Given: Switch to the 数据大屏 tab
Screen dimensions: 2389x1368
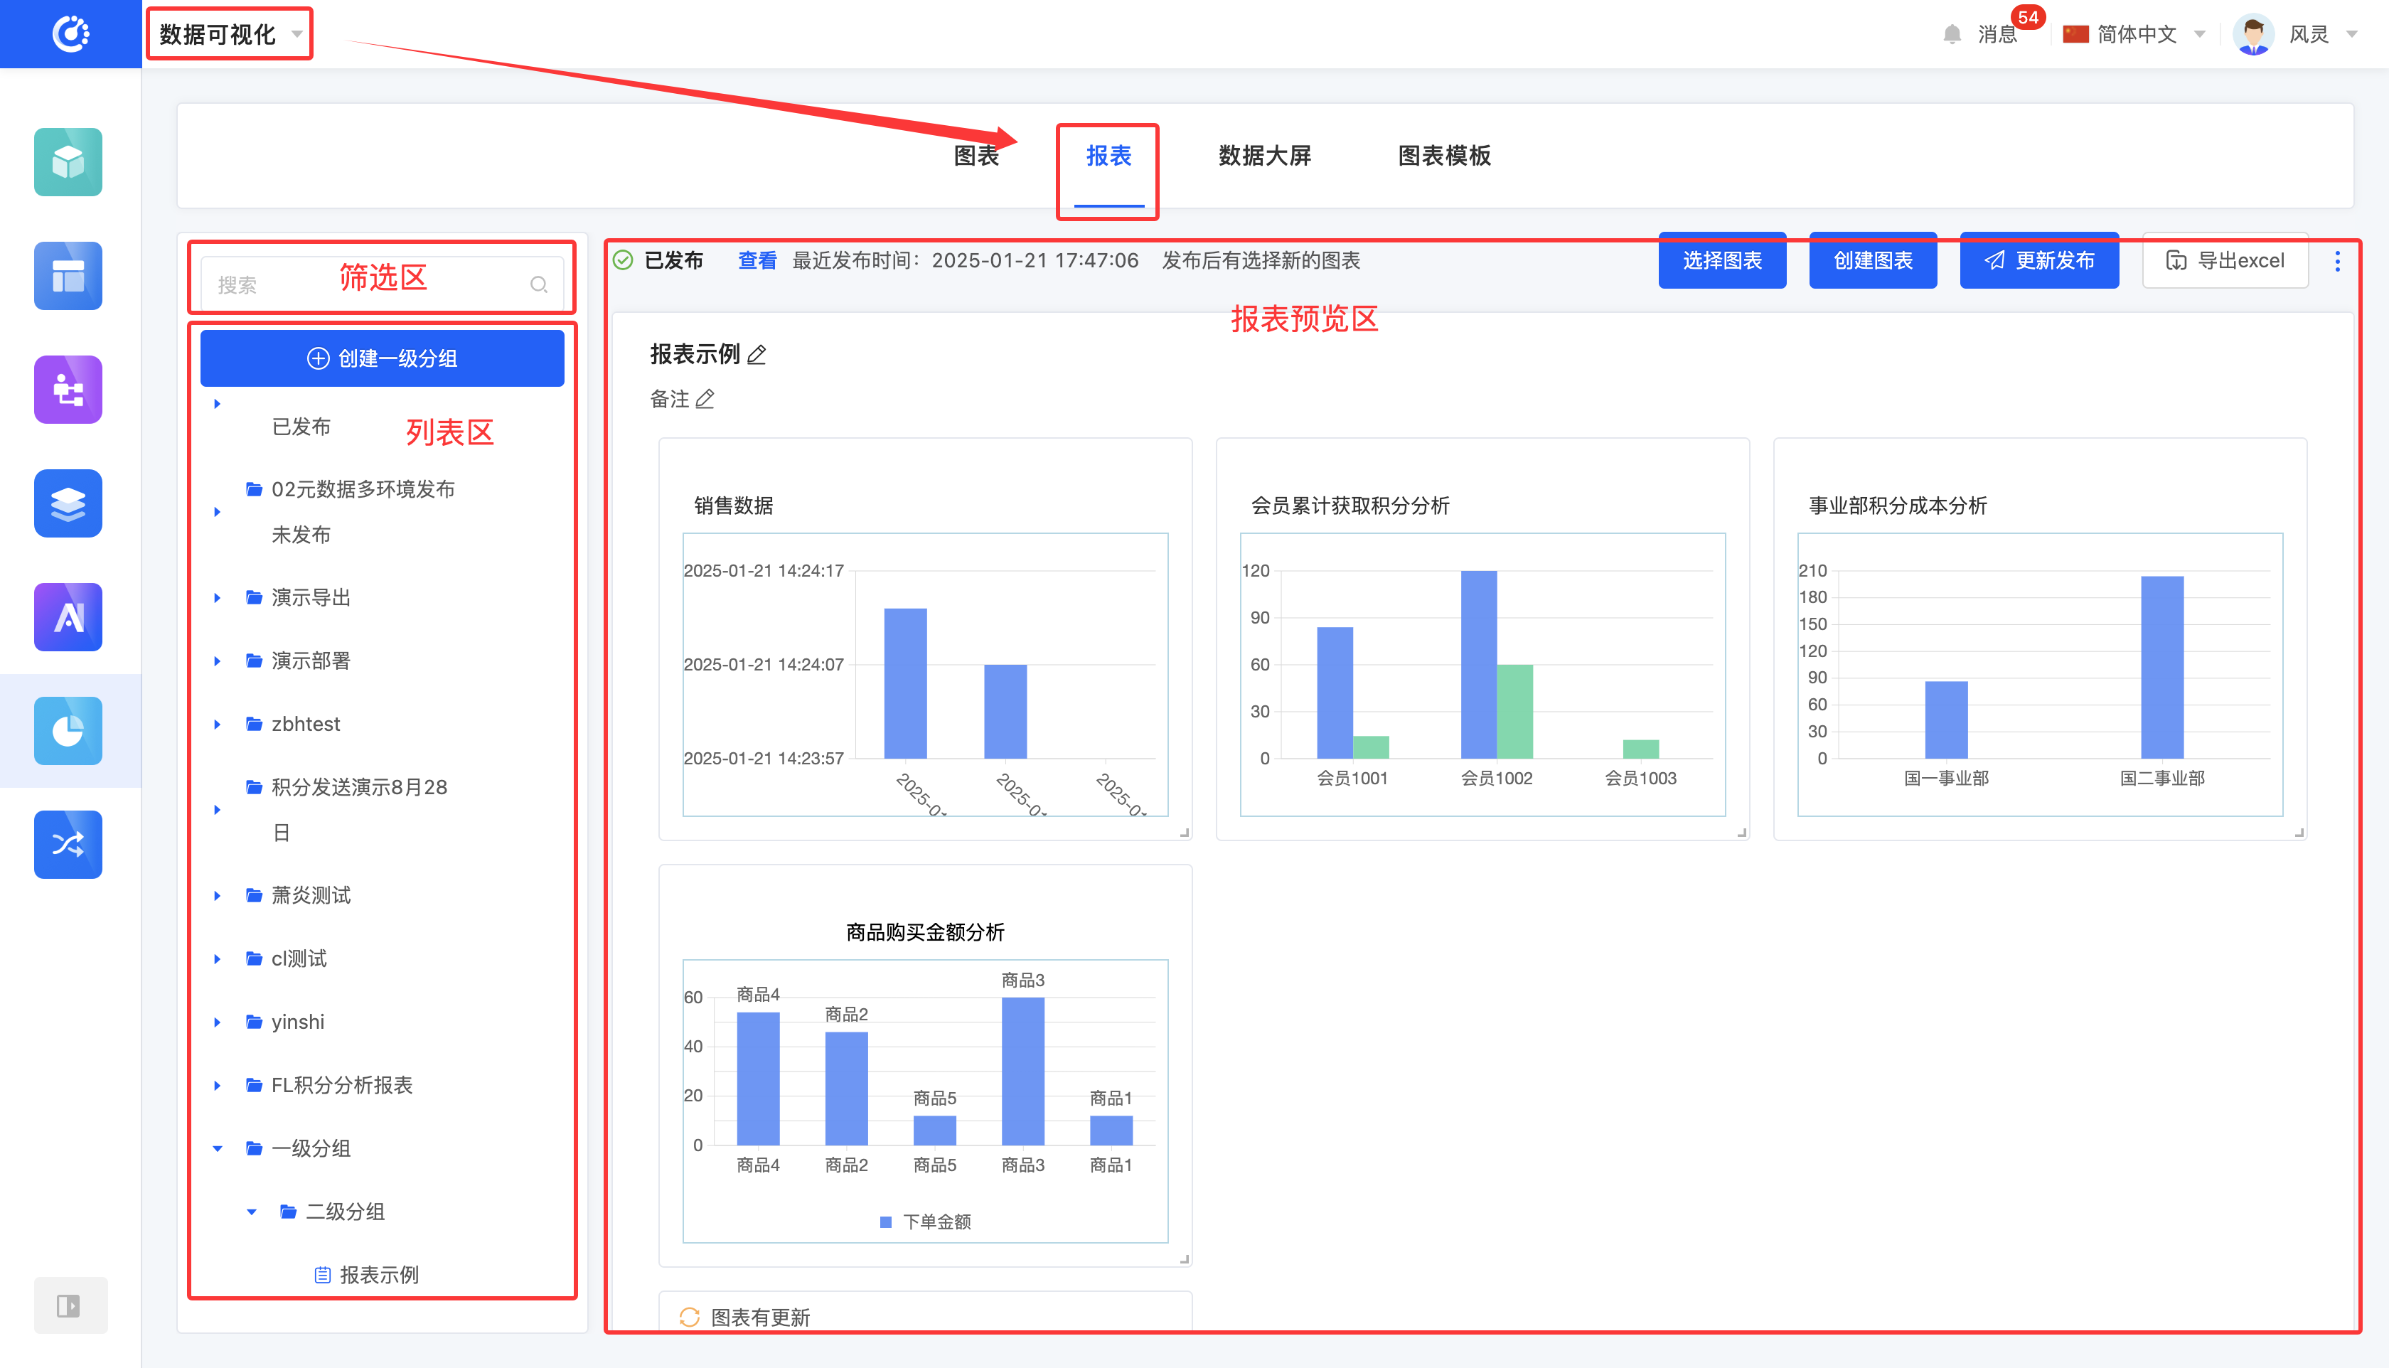Looking at the screenshot, I should point(1263,156).
